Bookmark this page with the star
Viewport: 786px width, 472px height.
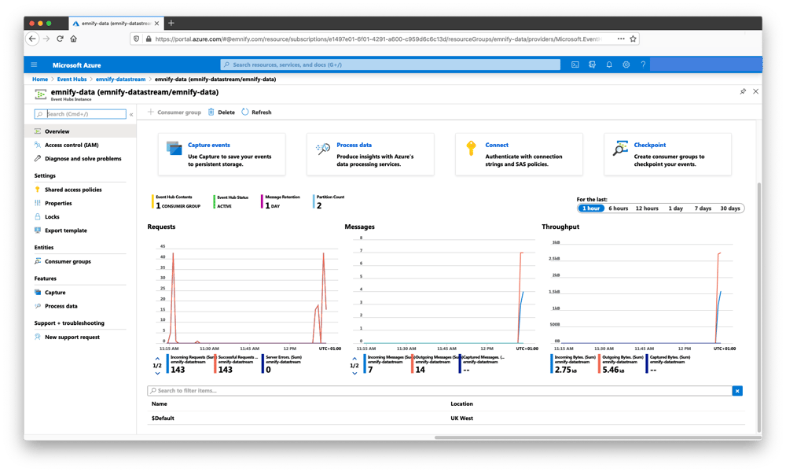633,39
